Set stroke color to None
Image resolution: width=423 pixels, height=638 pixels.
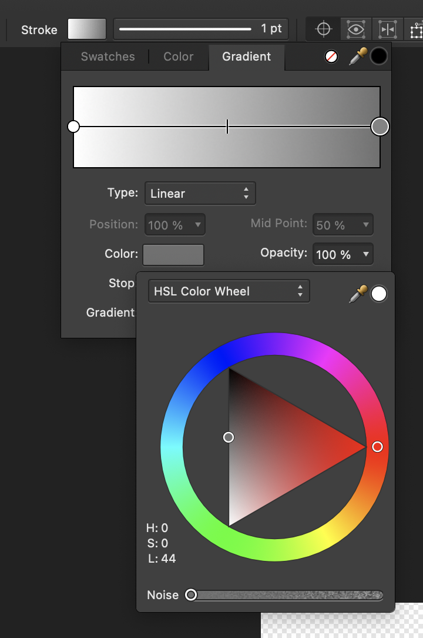coord(331,56)
